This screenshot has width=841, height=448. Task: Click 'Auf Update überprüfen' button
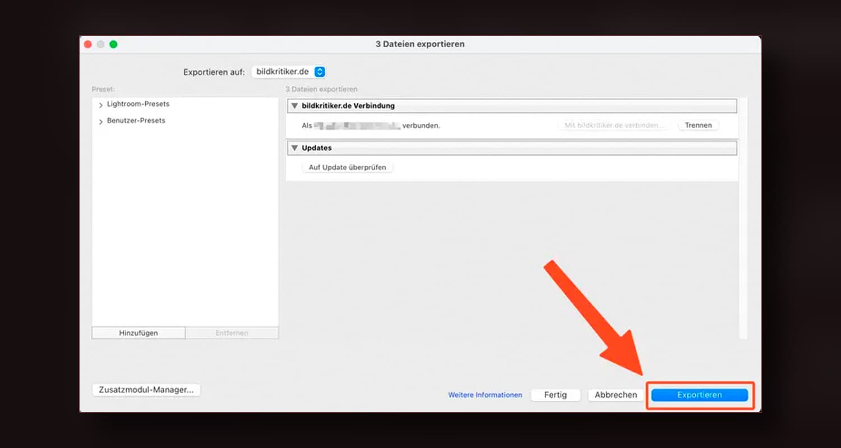[347, 167]
